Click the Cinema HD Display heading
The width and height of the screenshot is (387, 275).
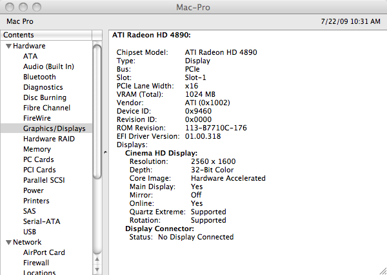tap(161, 153)
